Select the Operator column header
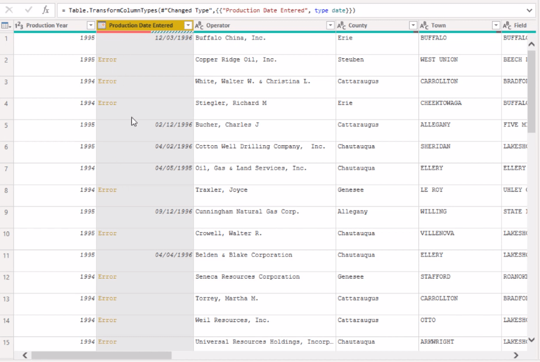The height and width of the screenshot is (362, 540). 265,26
